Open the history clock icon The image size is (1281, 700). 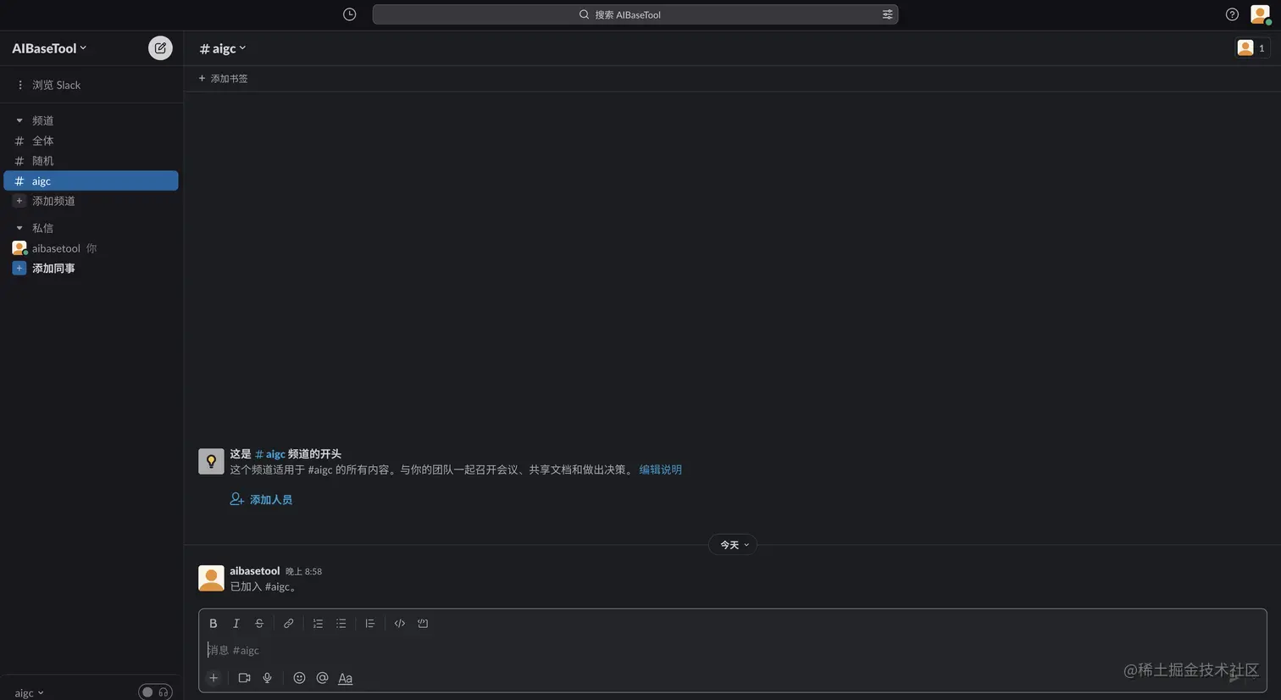[349, 14]
